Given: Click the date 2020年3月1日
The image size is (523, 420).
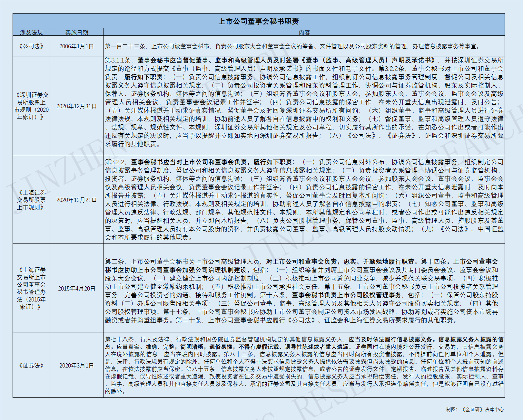Looking at the screenshot, I should [x=77, y=365].
